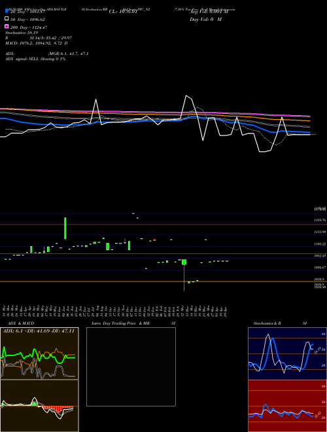Select the '200 Day = 1124.47' legend text
Viewport: 327px width, 432px height.
click(29, 27)
